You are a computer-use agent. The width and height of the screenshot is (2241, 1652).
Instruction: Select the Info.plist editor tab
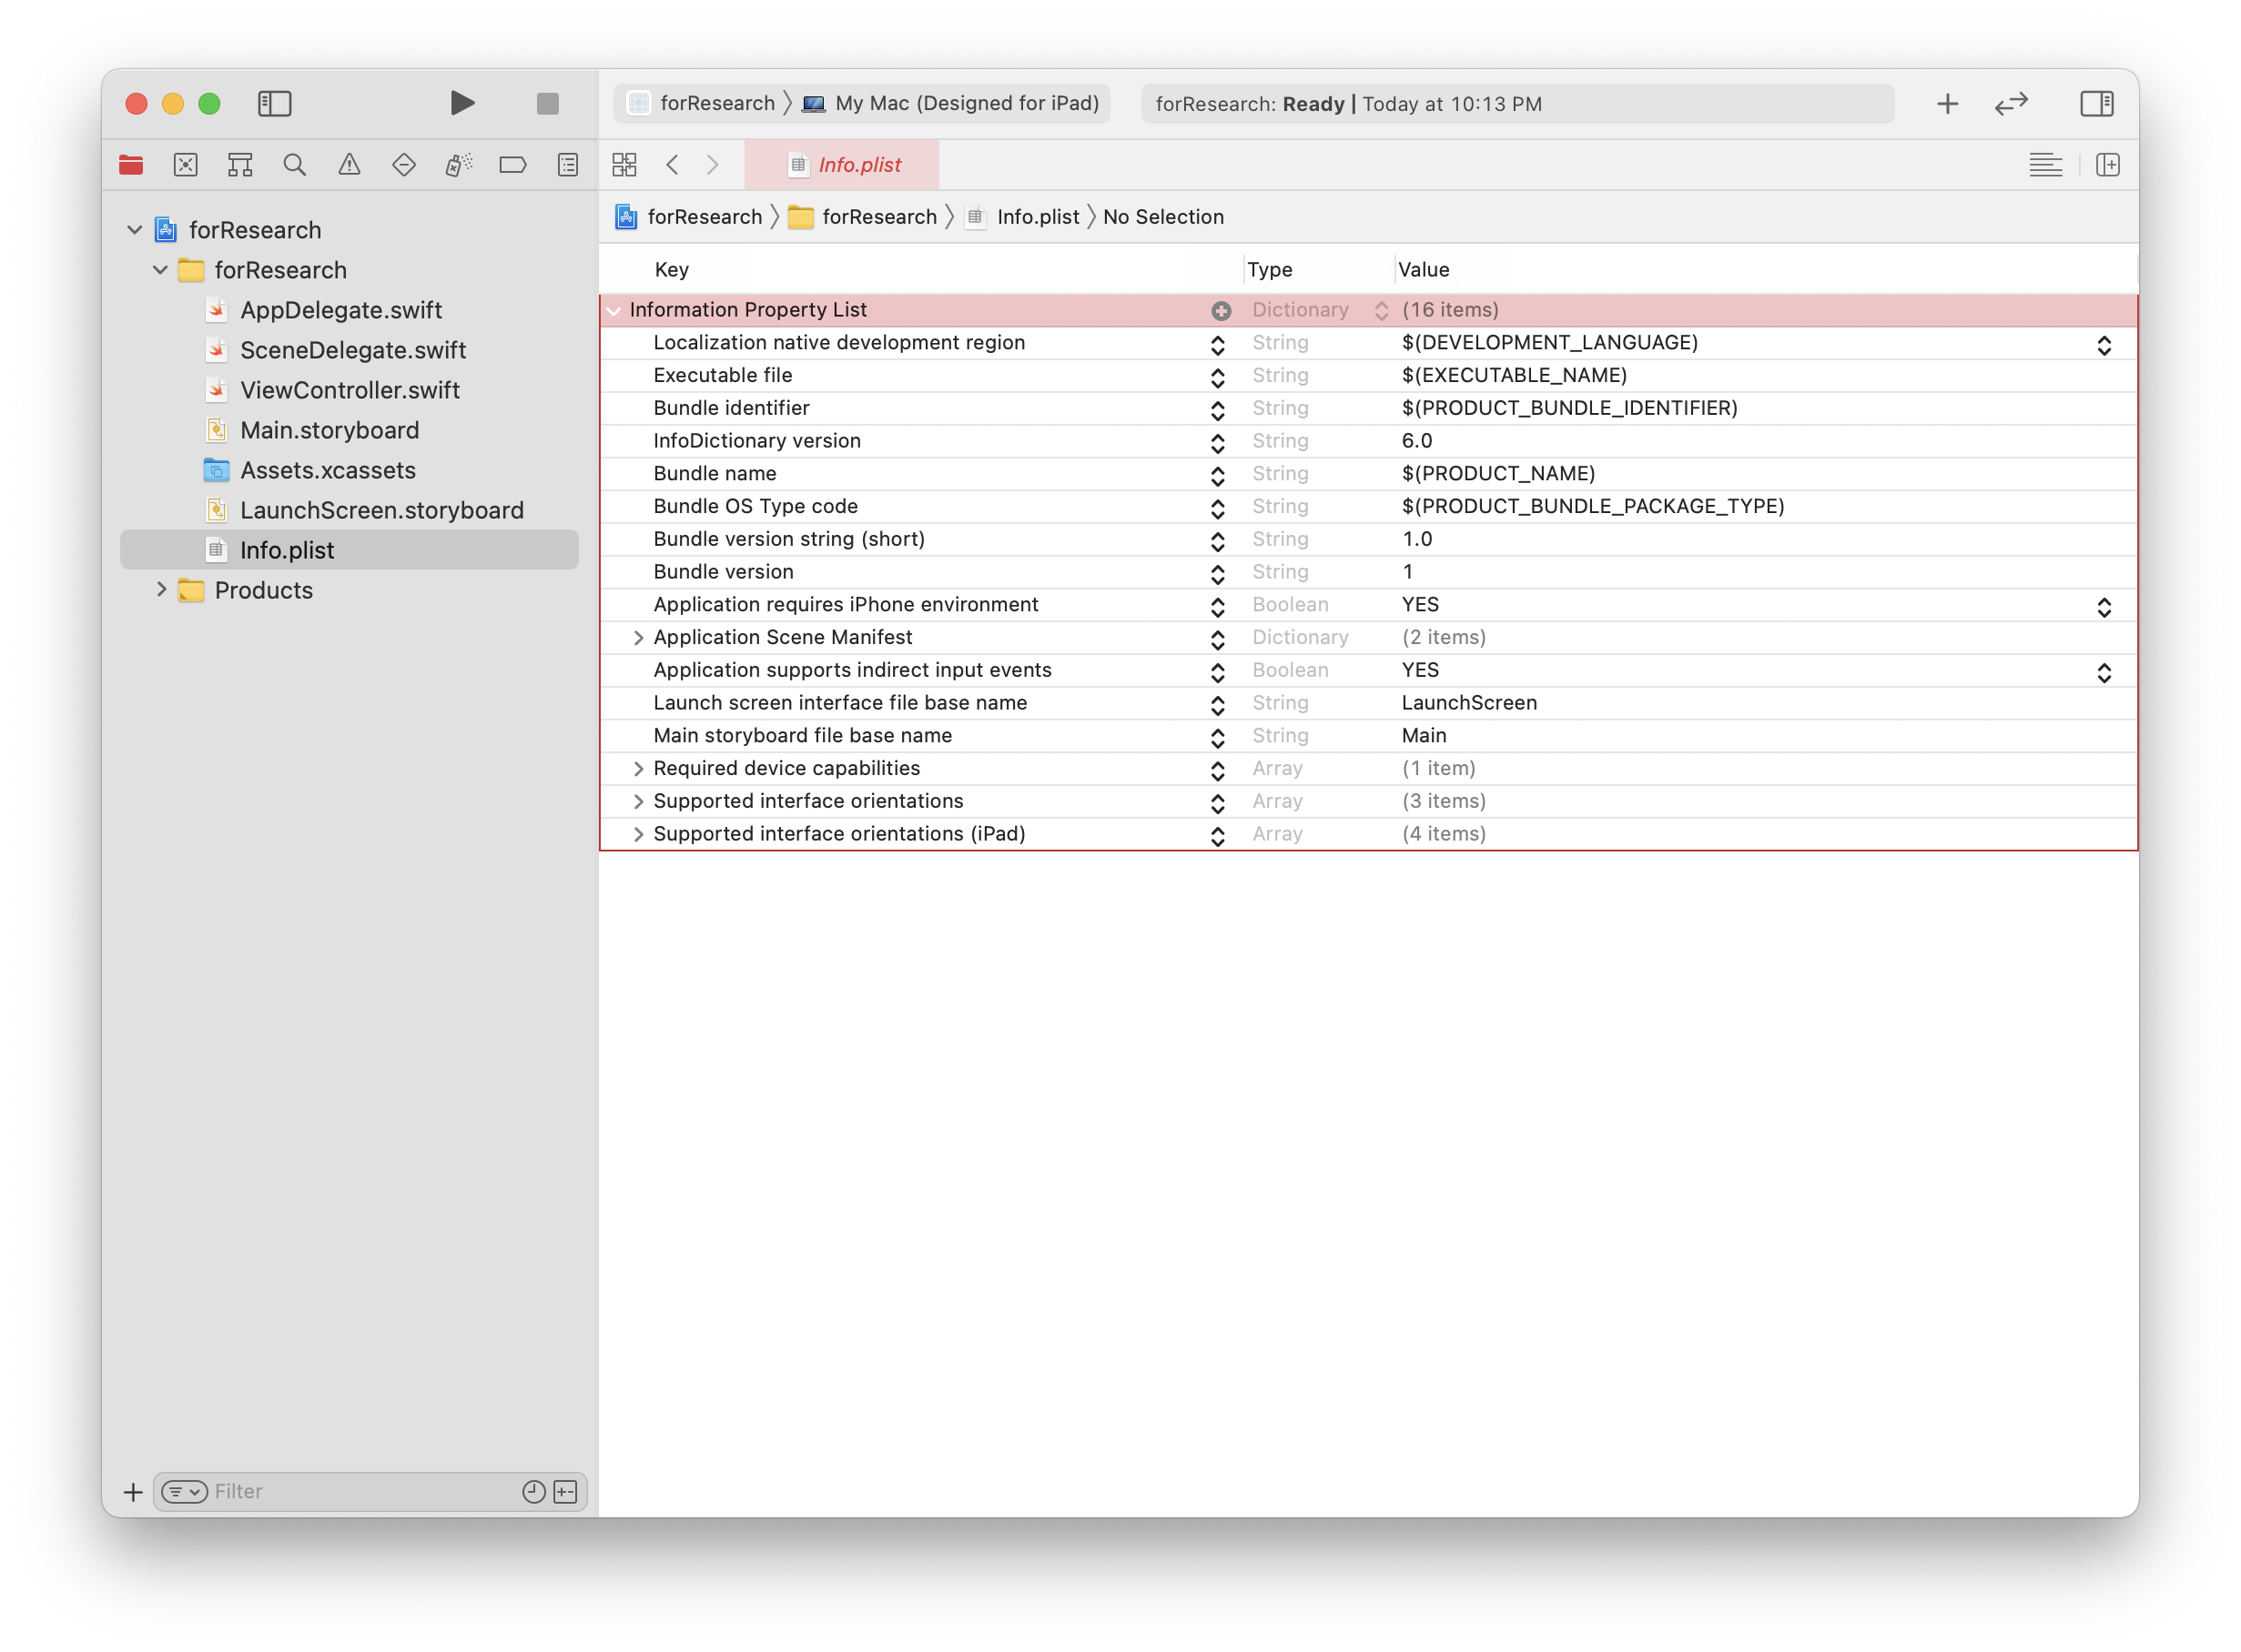(x=842, y=165)
